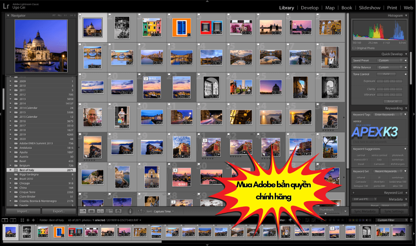This screenshot has height=246, width=416.
Task: Open the EXIF and IPTC dropdown
Action: coord(364,199)
